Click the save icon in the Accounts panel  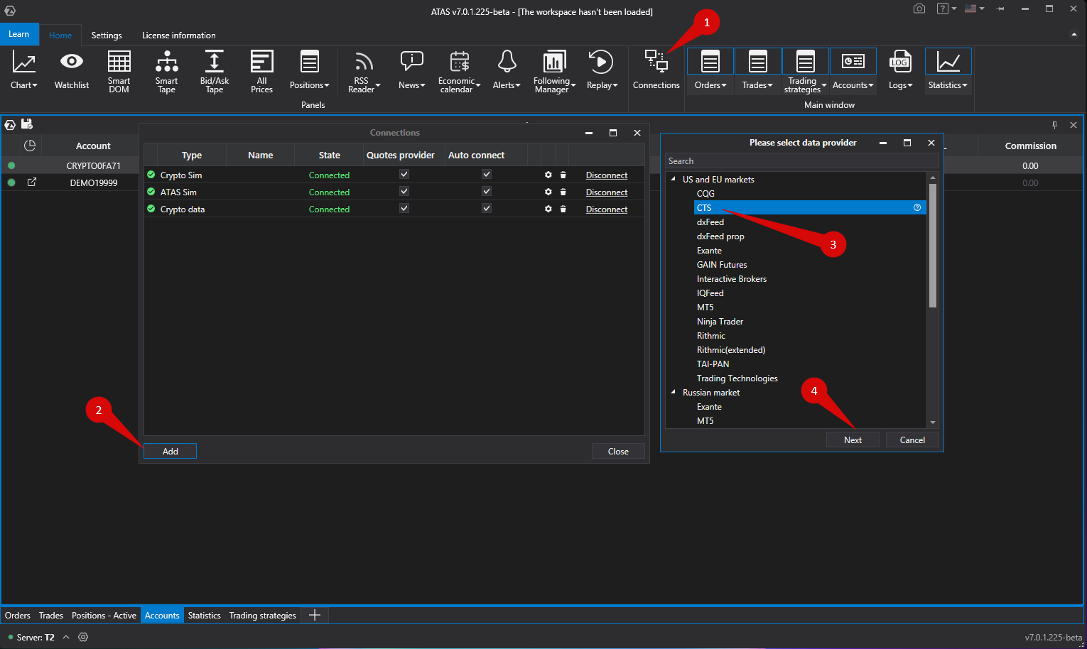[x=27, y=124]
